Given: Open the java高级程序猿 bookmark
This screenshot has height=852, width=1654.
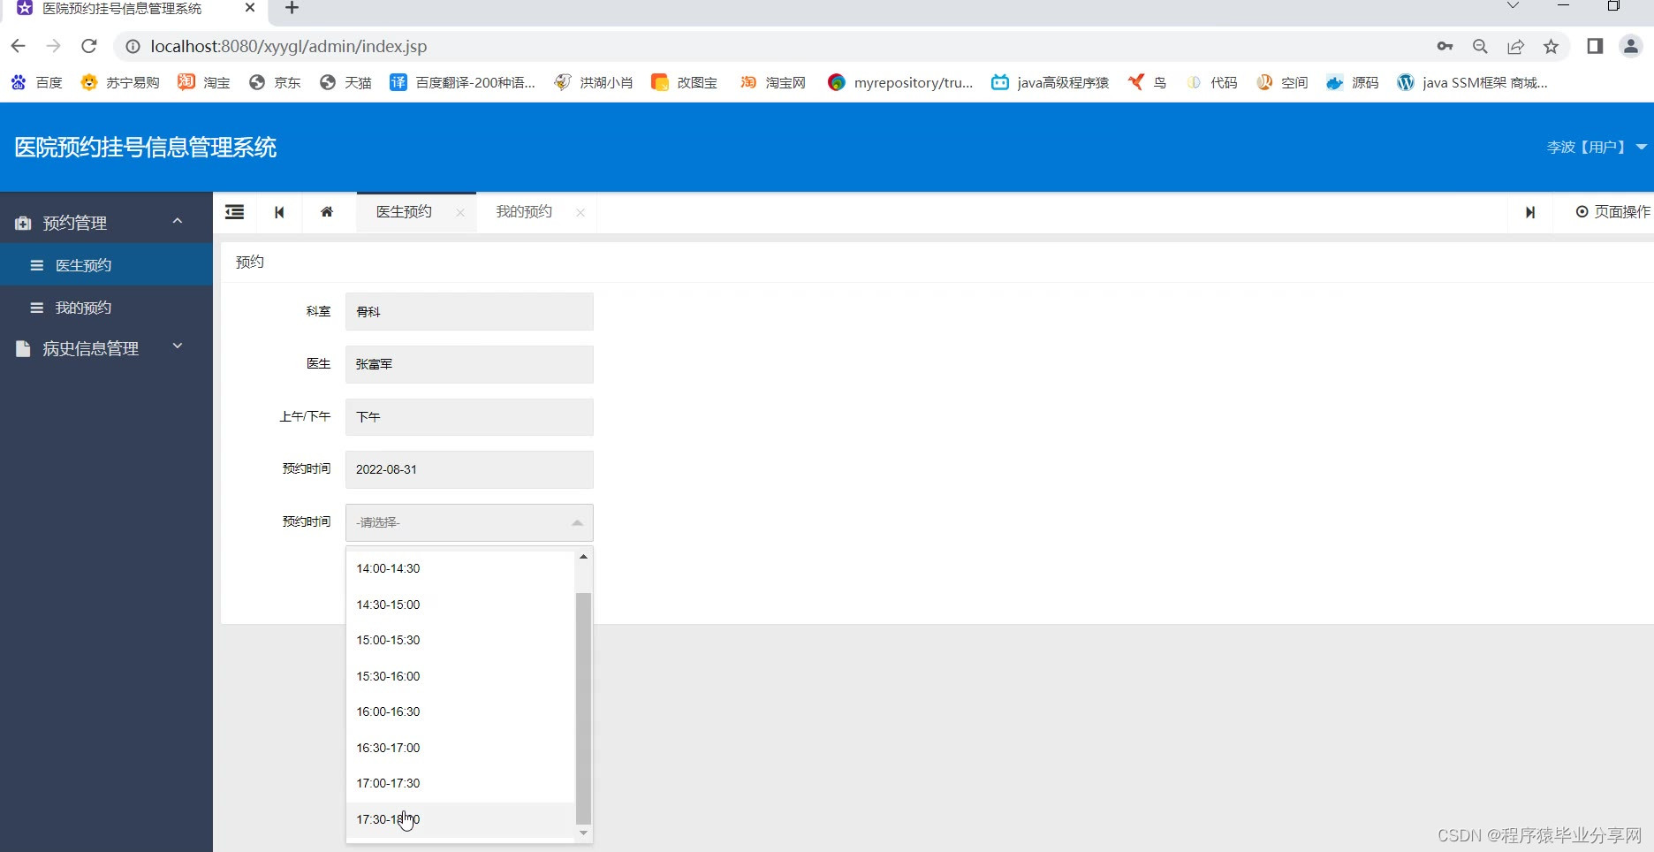Looking at the screenshot, I should point(1051,82).
